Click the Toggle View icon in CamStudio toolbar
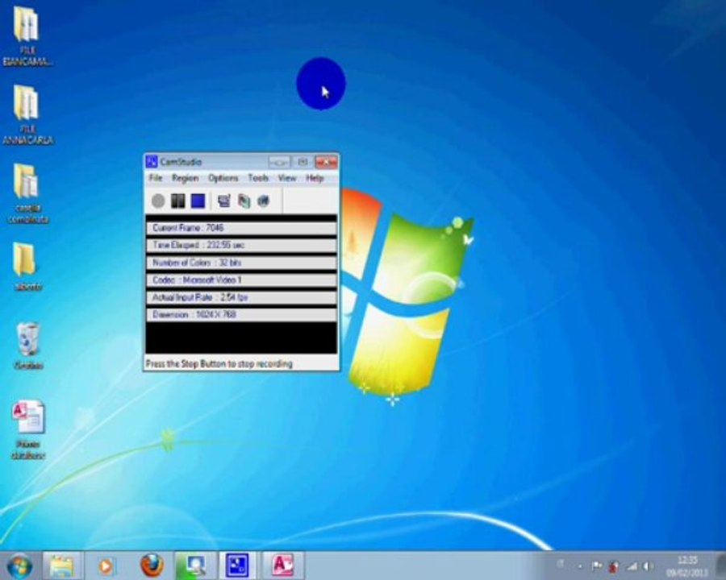726x580 pixels. pyautogui.click(x=224, y=201)
